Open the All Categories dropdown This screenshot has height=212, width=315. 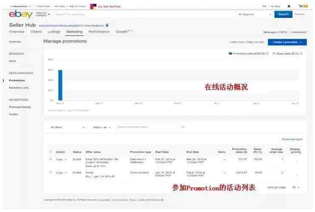254,14
